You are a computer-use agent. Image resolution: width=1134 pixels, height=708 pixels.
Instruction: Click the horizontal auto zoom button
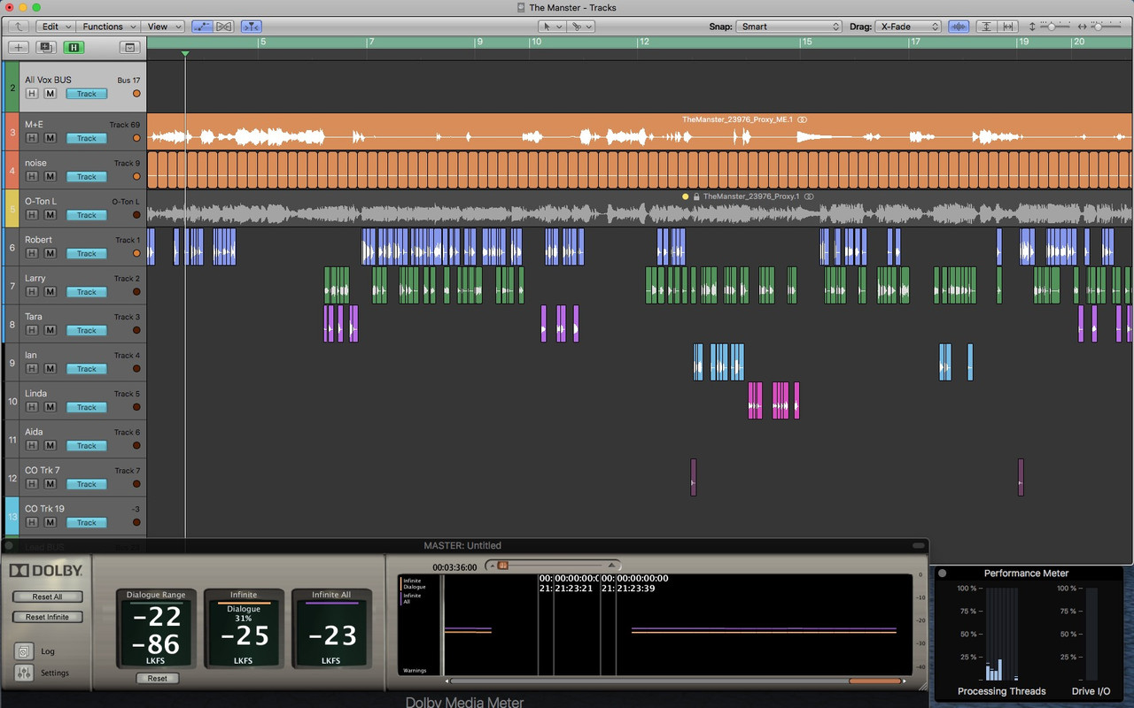[1007, 27]
